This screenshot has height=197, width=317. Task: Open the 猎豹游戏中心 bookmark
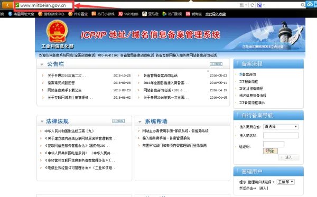[x=51, y=14]
